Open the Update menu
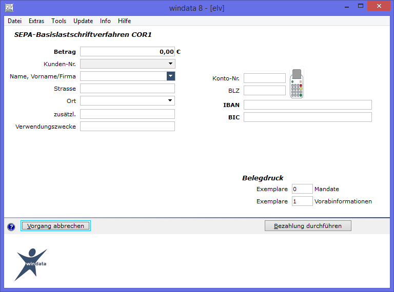 pyautogui.click(x=83, y=21)
